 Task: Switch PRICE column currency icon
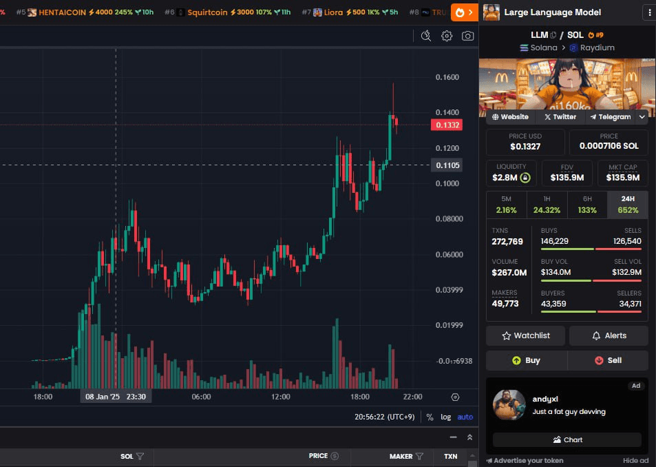coord(335,456)
